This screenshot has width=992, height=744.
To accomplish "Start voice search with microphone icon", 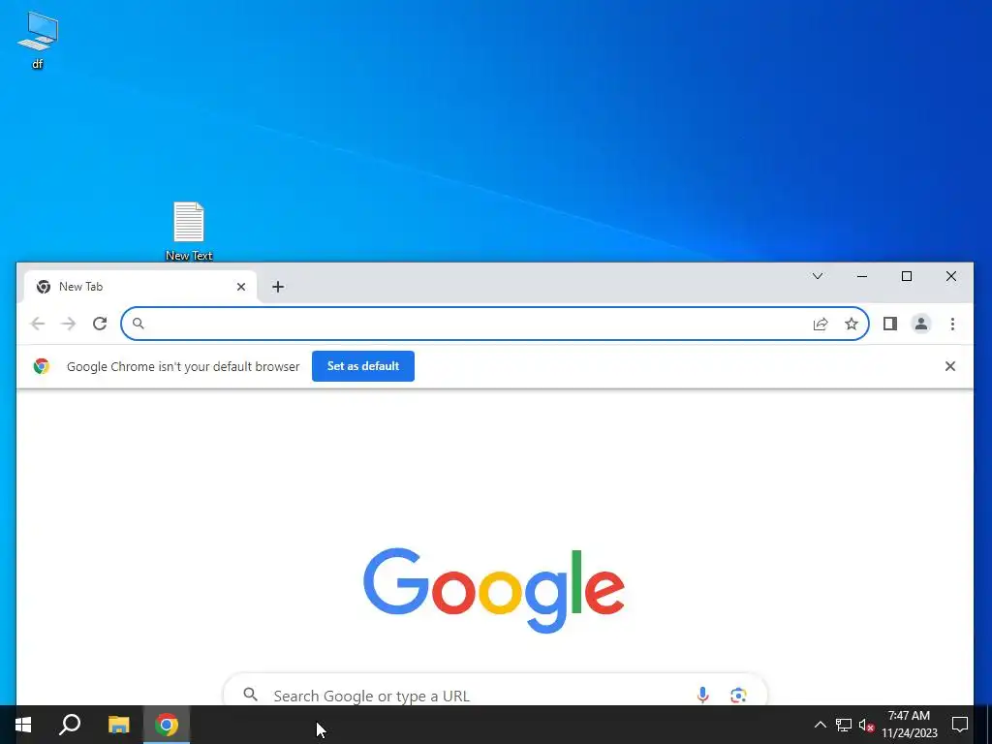I will (x=703, y=696).
